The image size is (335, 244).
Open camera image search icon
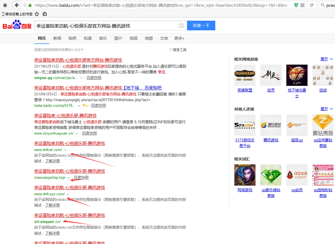click(181, 26)
